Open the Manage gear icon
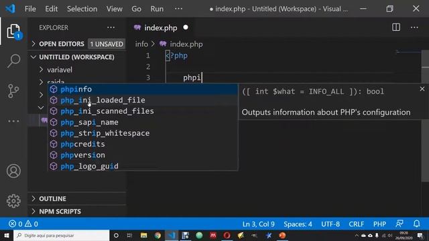Screen dimensions: 429x241 [13, 201]
